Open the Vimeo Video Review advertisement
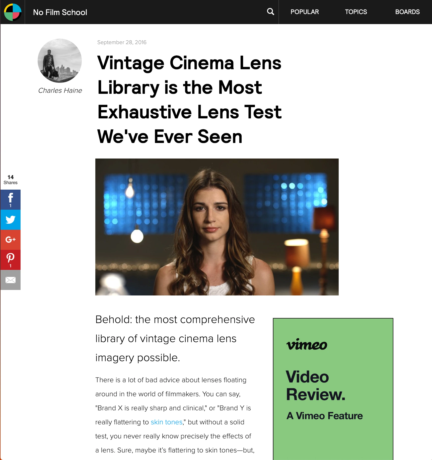Screen dimensions: 432x460 coord(333,389)
